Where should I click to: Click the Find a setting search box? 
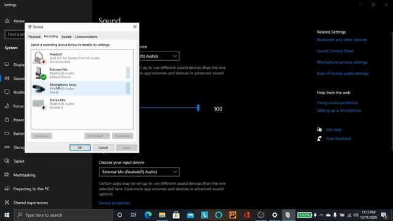pyautogui.click(x=15, y=34)
